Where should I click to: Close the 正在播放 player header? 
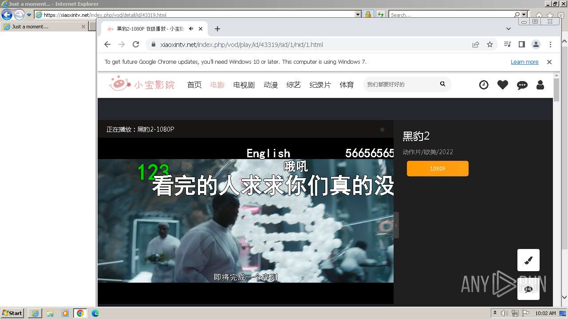coord(382,129)
